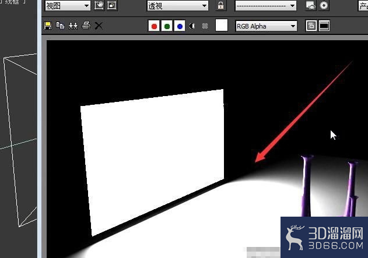The width and height of the screenshot is (368, 258).
Task: Open the 透视 viewport dropdown
Action: click(178, 6)
